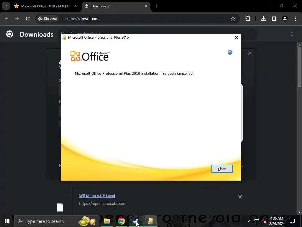Select Office setup taskbar icon
Screen dimensions: 302x227
coord(150,221)
